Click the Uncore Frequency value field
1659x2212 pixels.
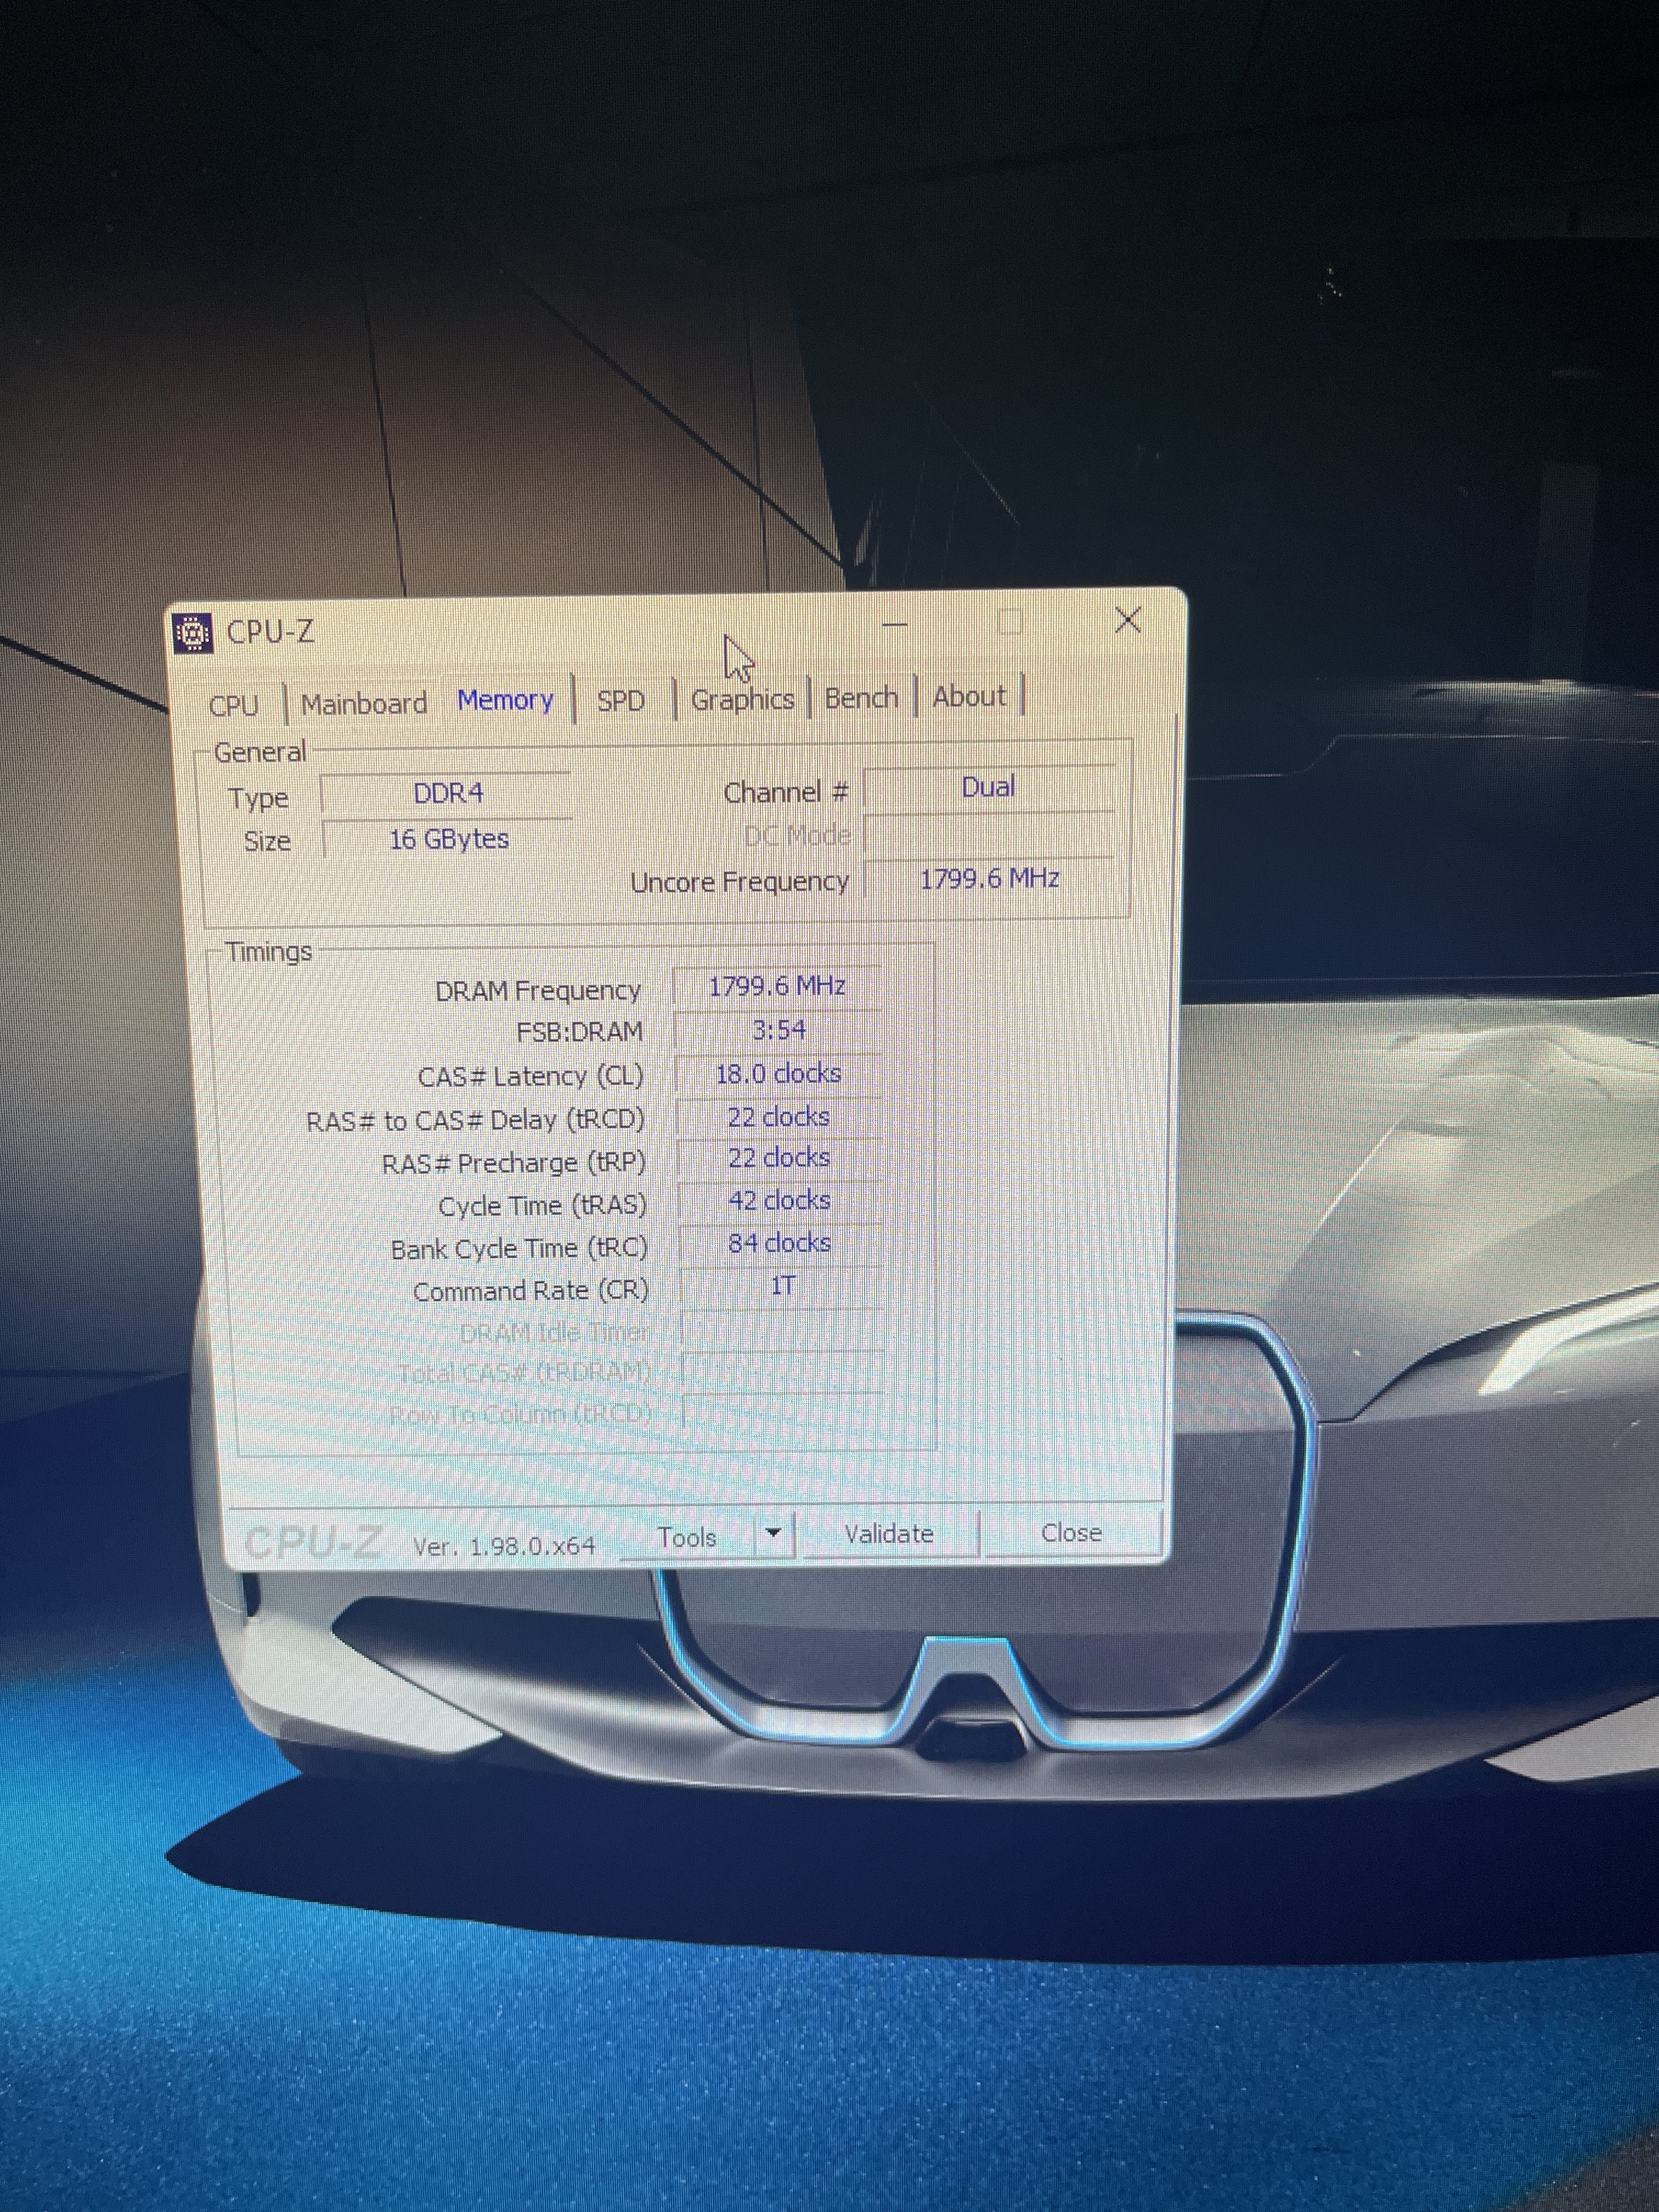tap(988, 879)
